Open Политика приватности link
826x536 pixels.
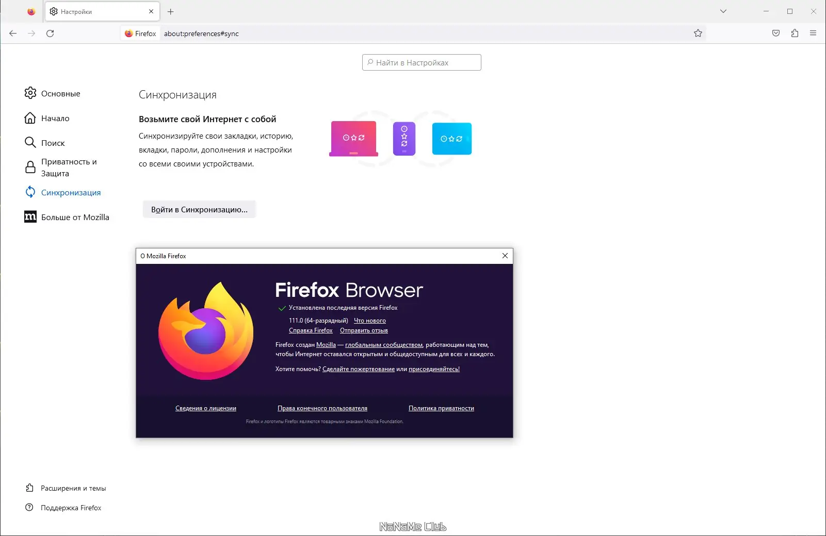441,408
